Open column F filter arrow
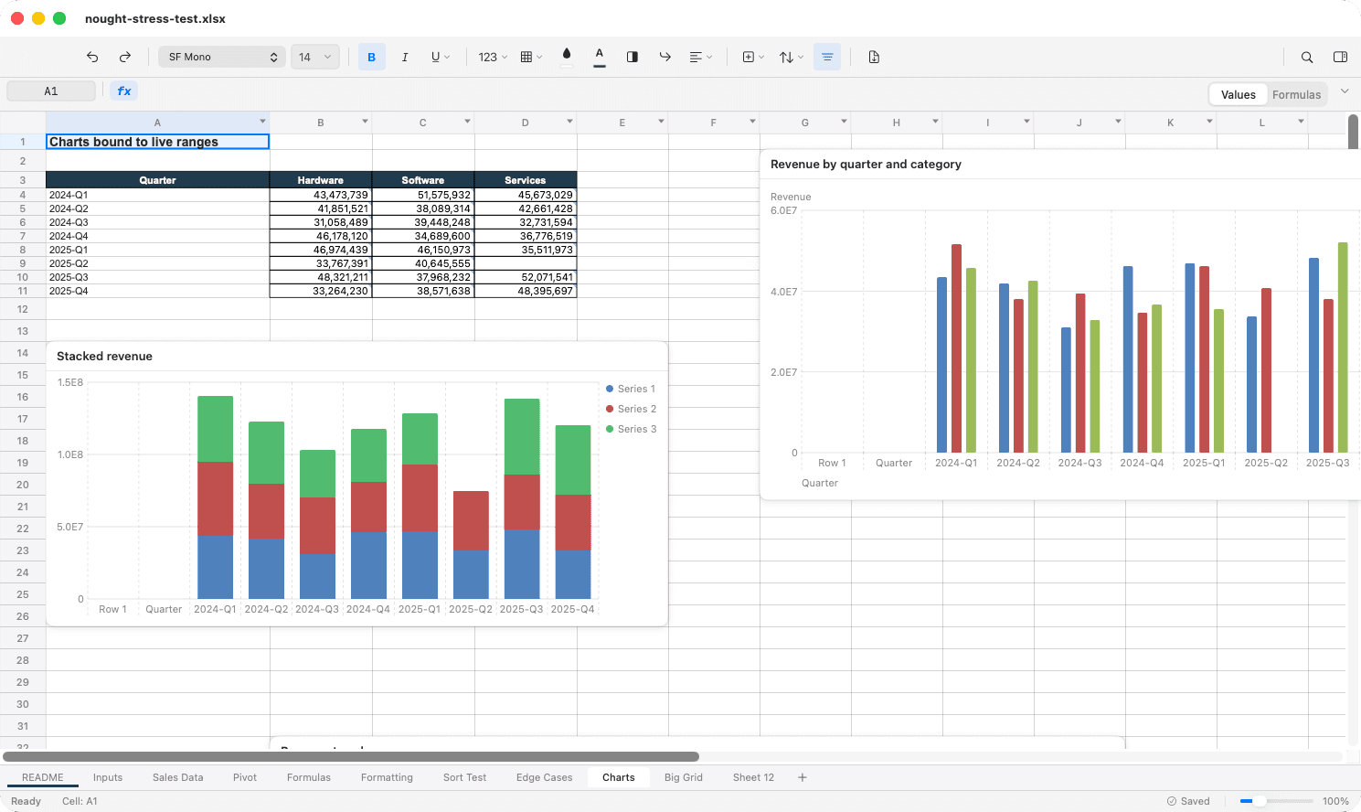 (752, 122)
